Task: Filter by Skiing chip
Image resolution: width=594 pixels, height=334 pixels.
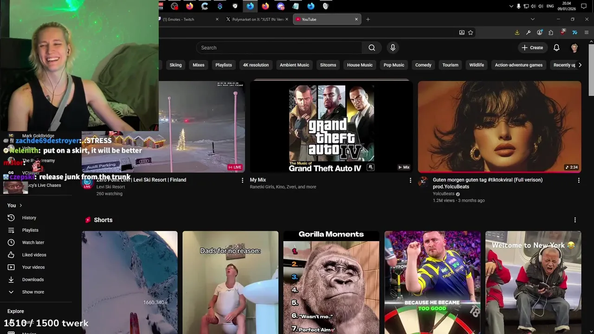Action: click(x=175, y=65)
